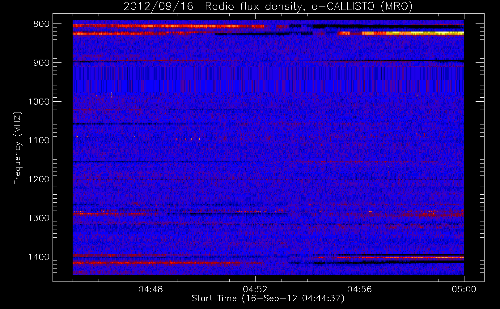This screenshot has height=309, width=500.
Task: Click the plot title '2012/09/16 Radio flux density, e-CALLISTO (MRO)'
Action: point(268,6)
